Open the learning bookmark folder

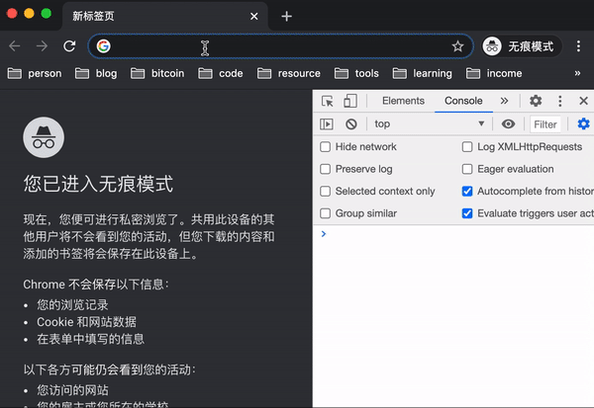coord(423,73)
